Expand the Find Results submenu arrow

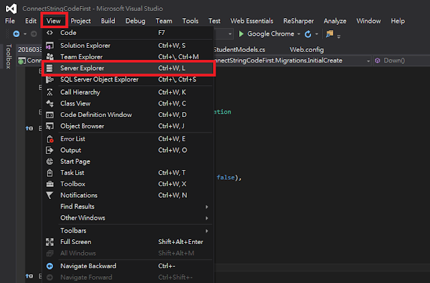click(x=207, y=206)
